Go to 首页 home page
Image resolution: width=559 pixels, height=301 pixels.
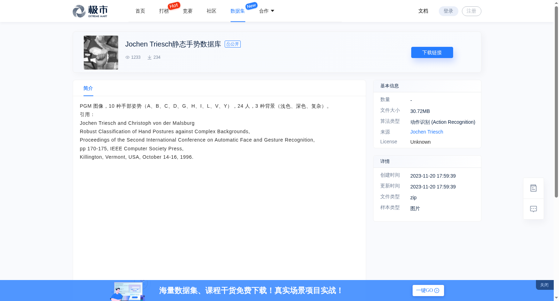tap(140, 11)
